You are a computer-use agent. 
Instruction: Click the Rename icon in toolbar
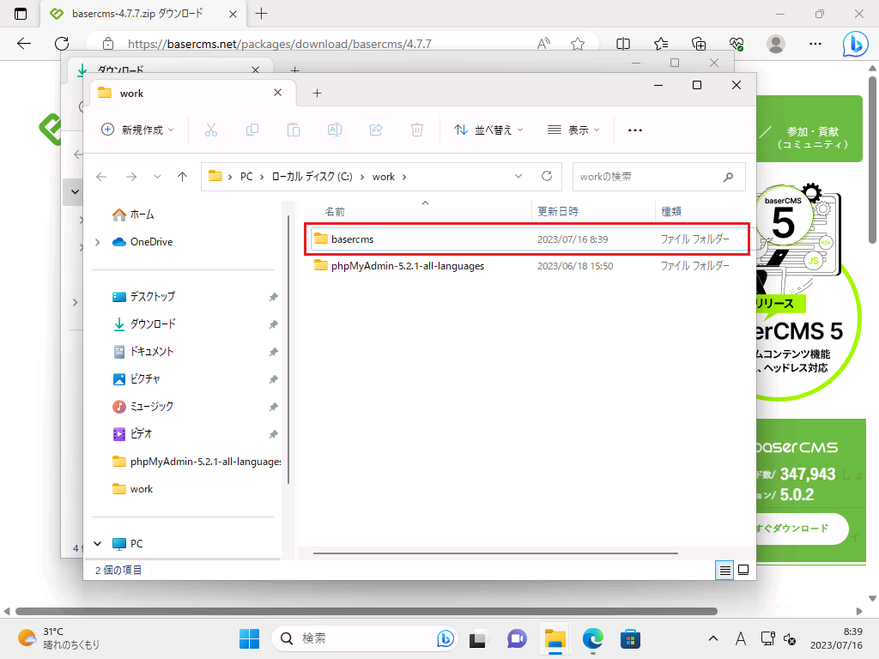[x=335, y=130]
